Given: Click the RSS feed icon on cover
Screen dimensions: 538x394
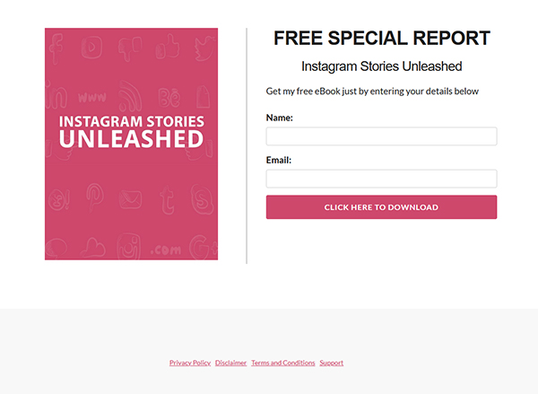Looking at the screenshot, I should click(130, 96).
